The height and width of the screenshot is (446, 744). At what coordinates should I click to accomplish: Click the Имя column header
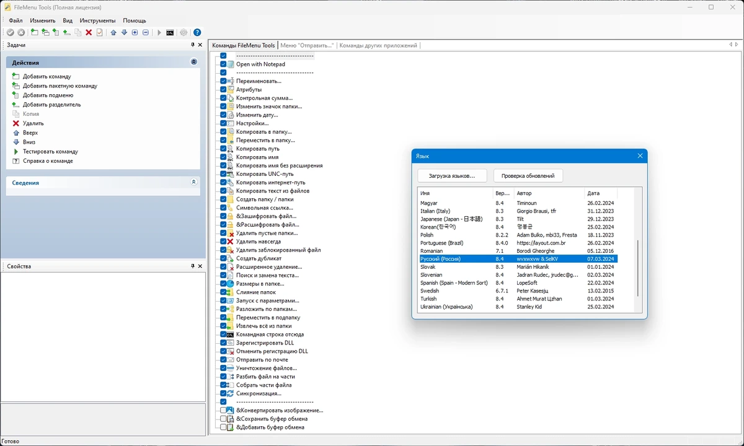455,193
